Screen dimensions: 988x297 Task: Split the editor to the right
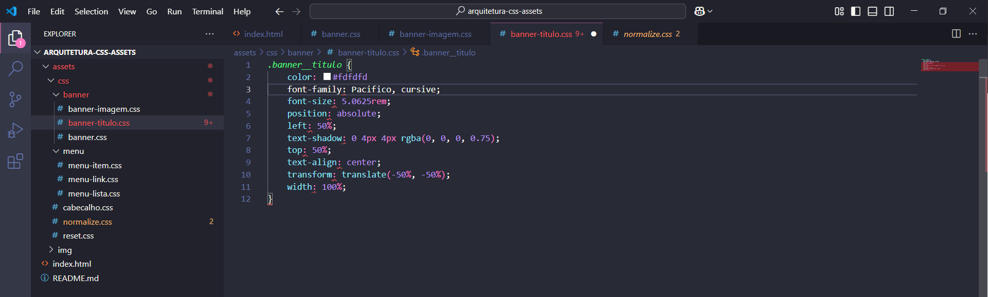tap(956, 34)
